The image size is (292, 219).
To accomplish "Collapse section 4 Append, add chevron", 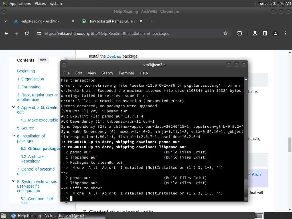I will pyautogui.click(x=14, y=107).
